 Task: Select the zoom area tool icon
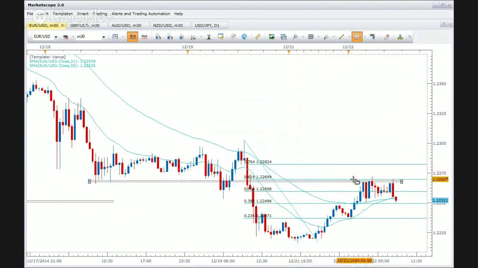[x=193, y=36]
